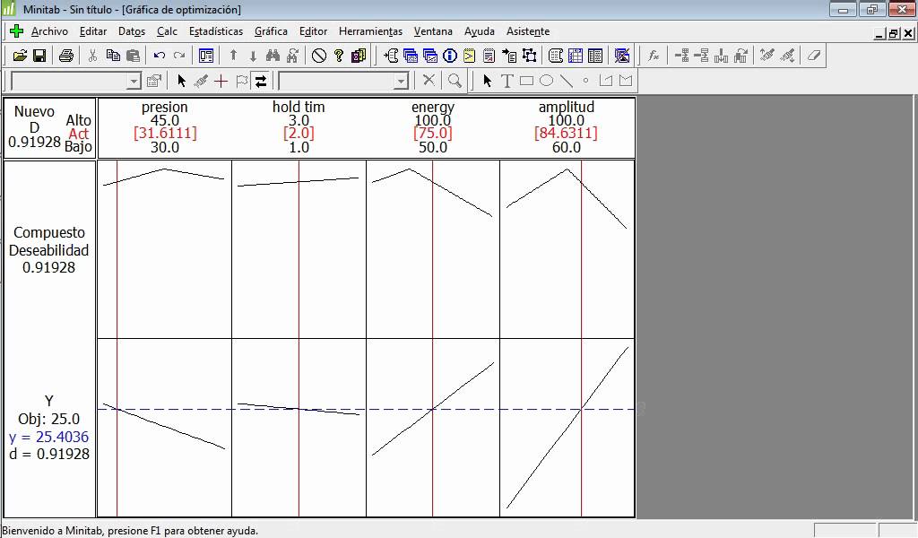Open the Estadísticas menu
This screenshot has width=918, height=538.
(216, 31)
